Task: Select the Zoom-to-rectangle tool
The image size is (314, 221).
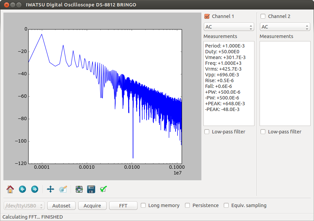Action: 63,189
